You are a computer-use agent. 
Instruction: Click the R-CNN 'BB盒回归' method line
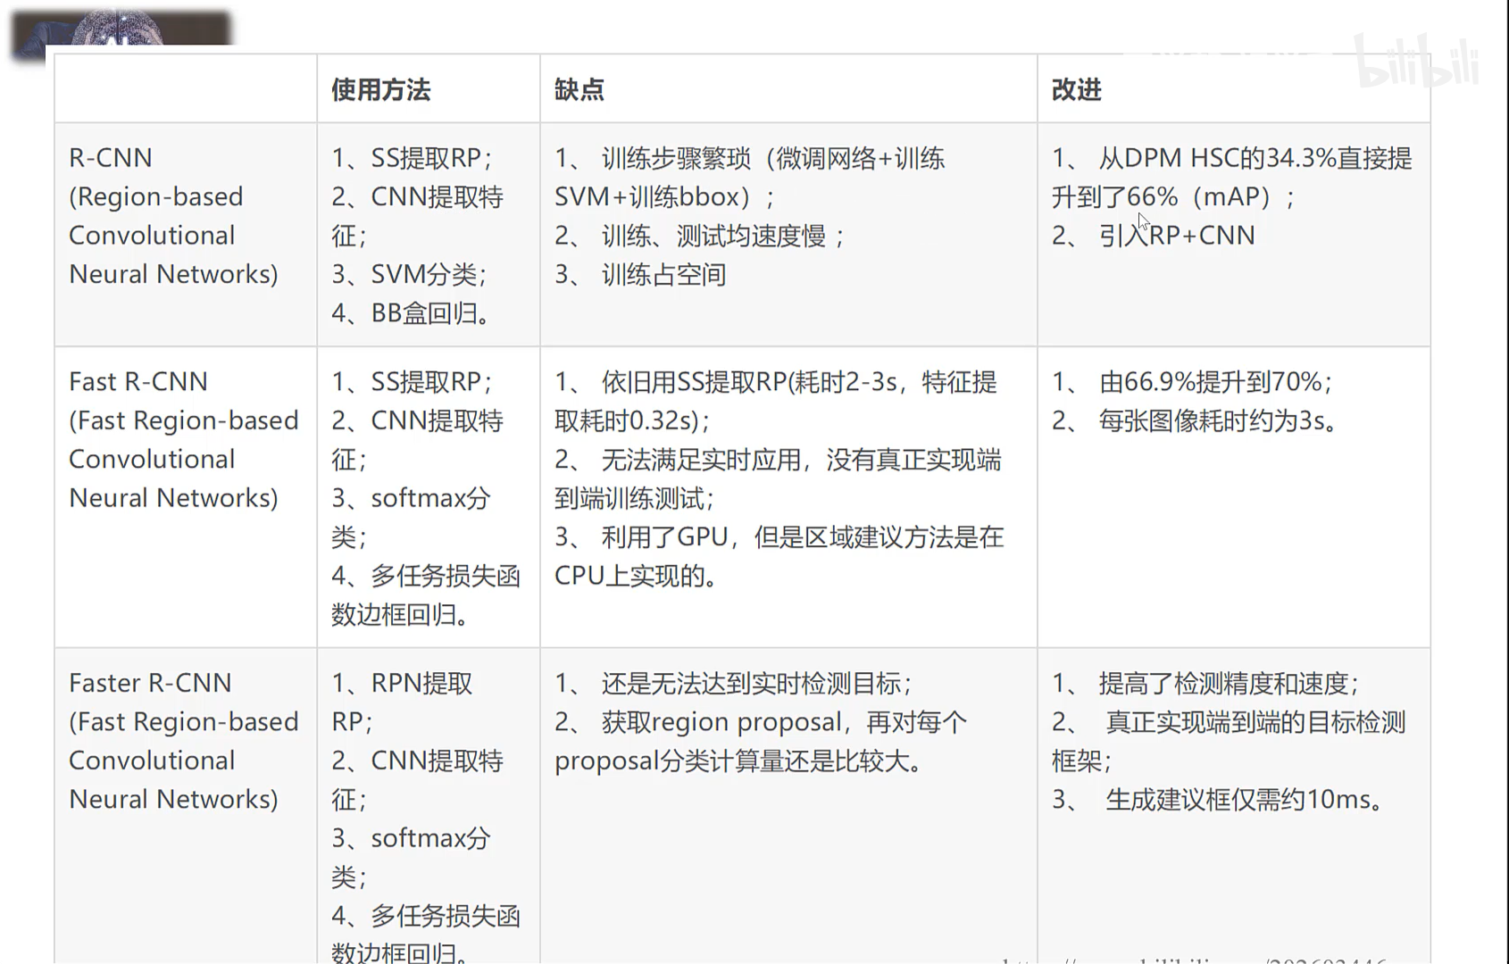(412, 313)
